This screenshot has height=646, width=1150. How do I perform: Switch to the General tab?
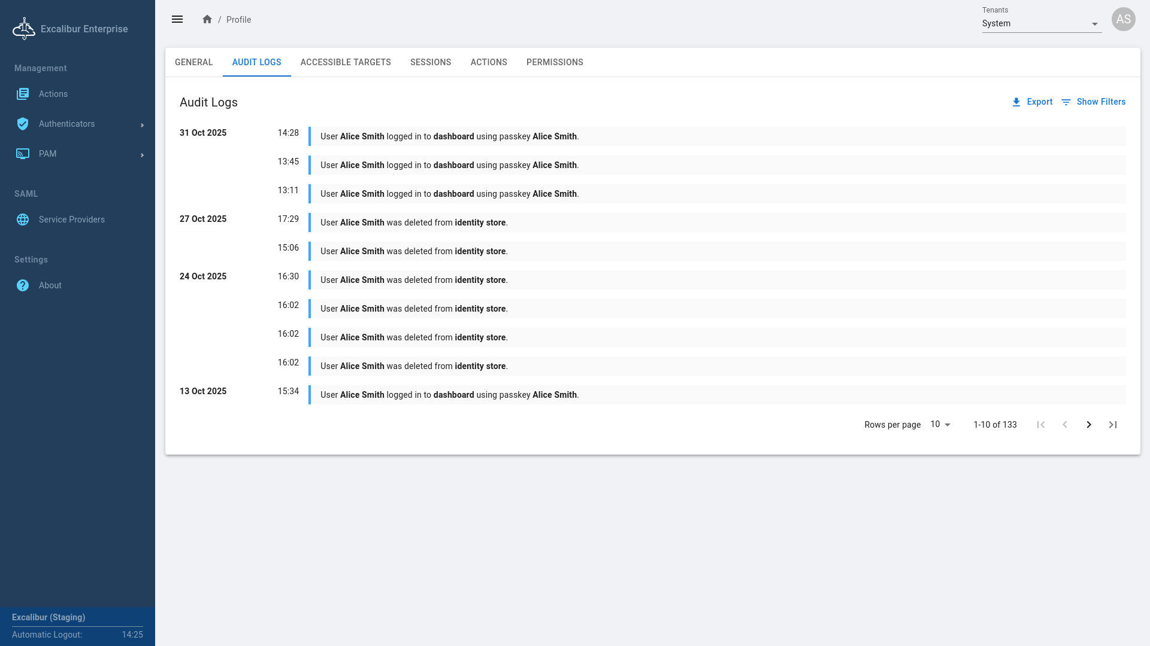pos(193,62)
